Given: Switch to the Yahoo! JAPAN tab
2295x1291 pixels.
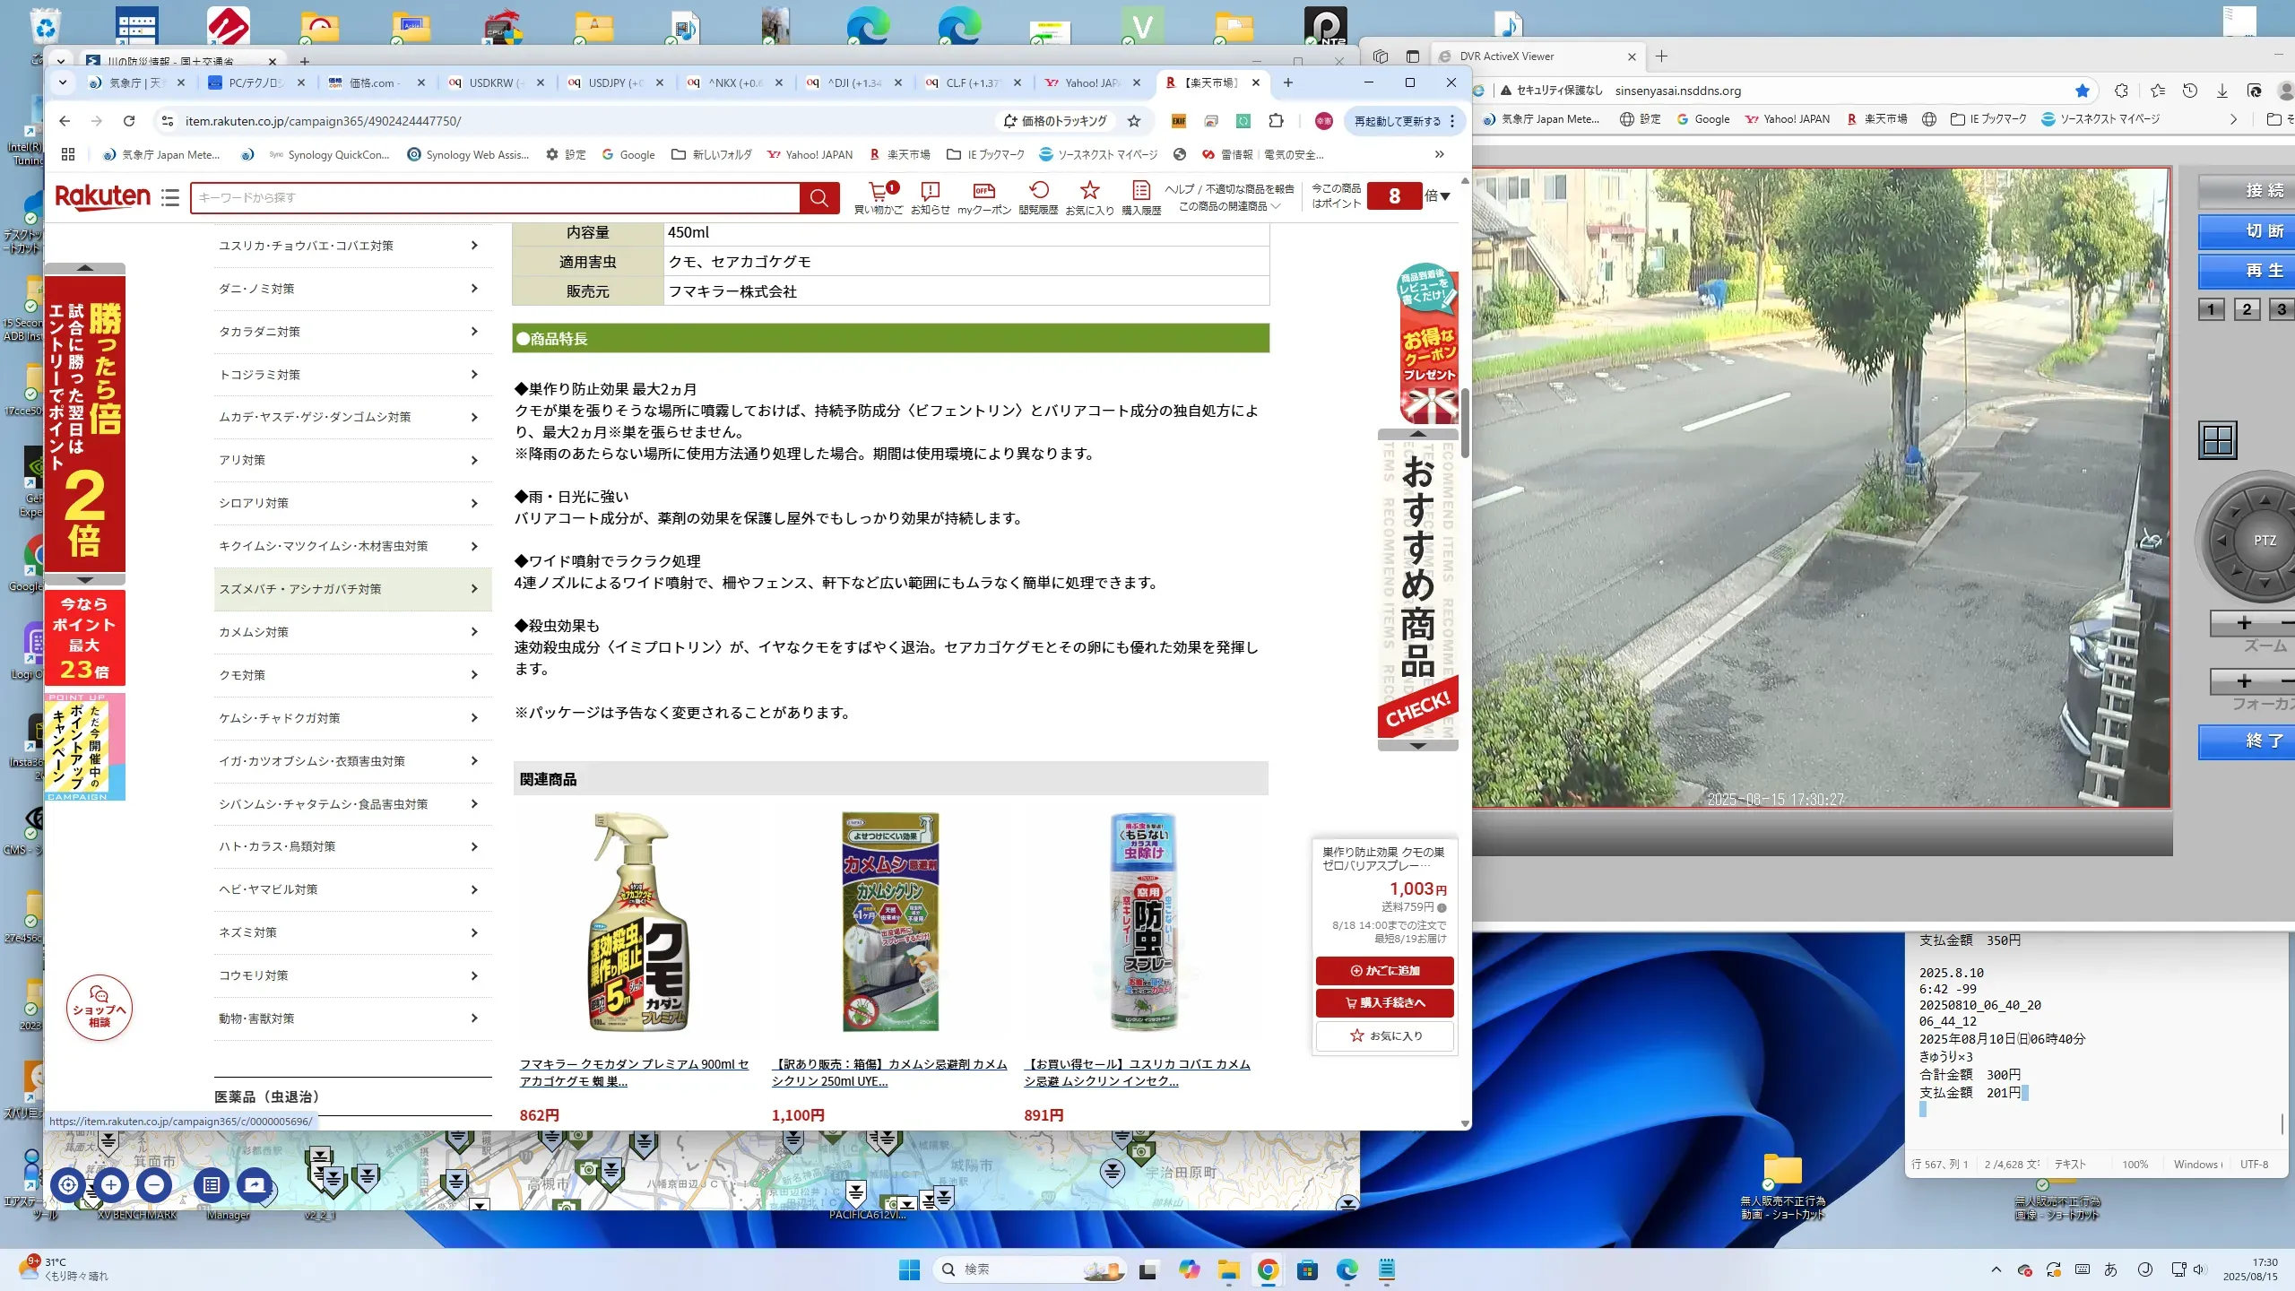Looking at the screenshot, I should coord(1090,82).
